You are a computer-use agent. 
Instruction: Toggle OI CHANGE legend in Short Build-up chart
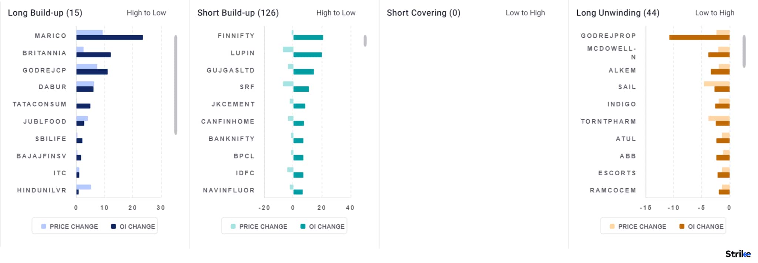click(323, 226)
